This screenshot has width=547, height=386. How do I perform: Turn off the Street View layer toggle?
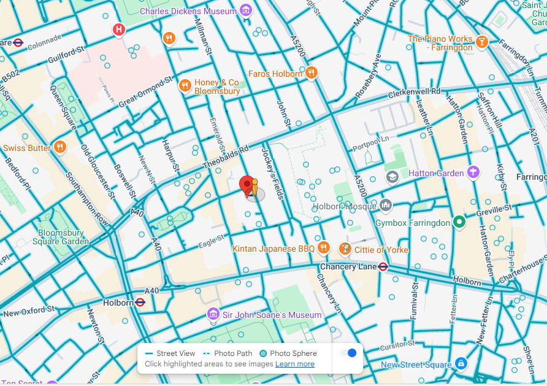pyautogui.click(x=348, y=353)
